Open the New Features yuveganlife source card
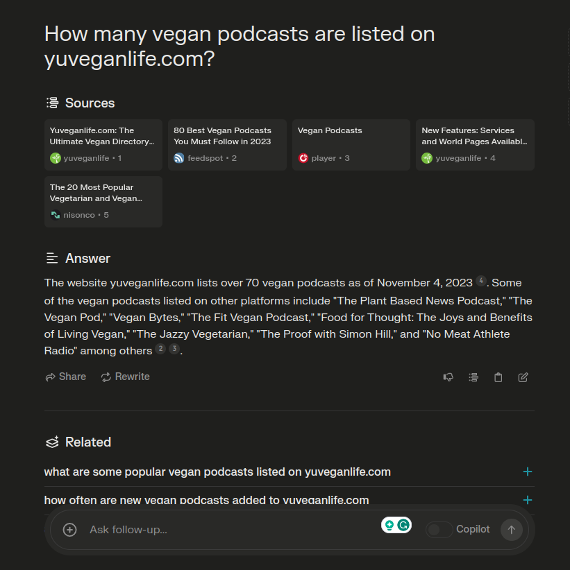This screenshot has height=570, width=570. click(475, 145)
